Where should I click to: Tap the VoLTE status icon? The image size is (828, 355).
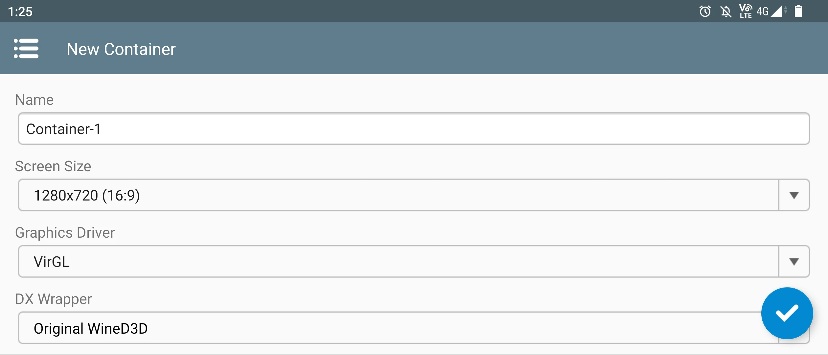click(x=746, y=12)
